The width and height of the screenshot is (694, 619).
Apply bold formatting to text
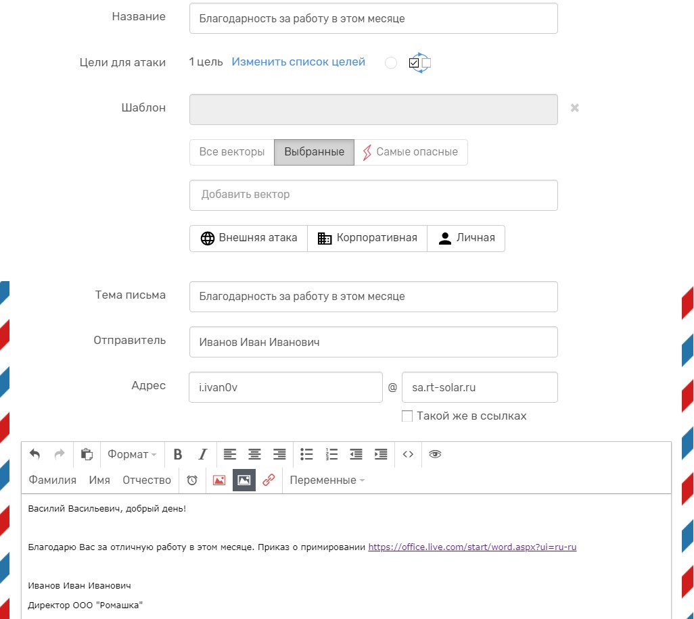178,455
